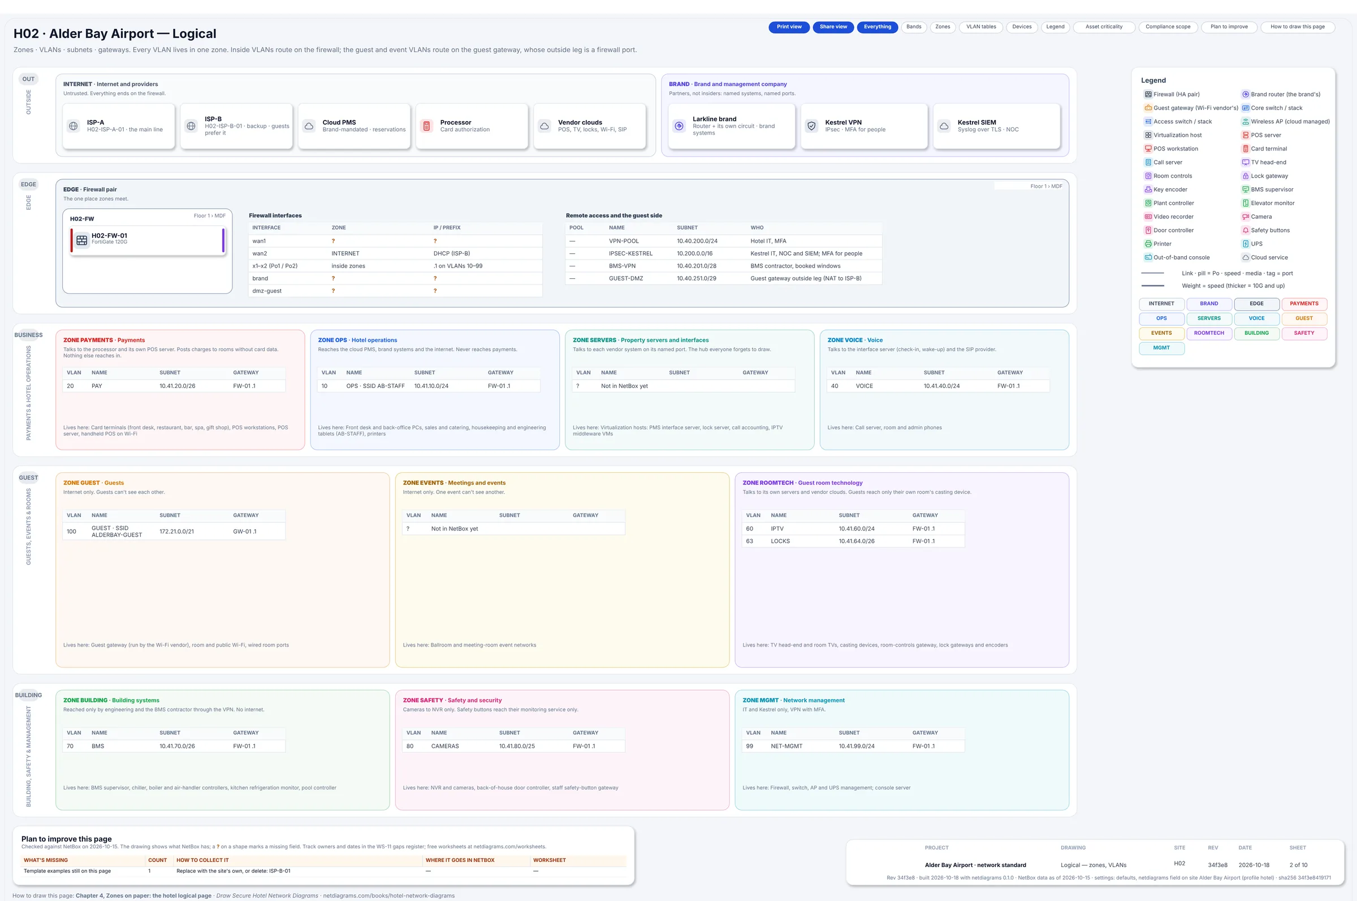Click the IPSEC-KESTREL pool name
Screen dimensions: 1357x901
[x=630, y=253]
